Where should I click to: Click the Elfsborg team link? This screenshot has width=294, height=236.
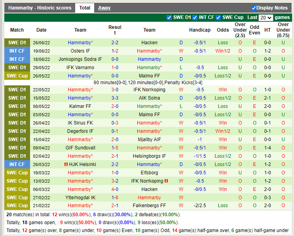149,173
